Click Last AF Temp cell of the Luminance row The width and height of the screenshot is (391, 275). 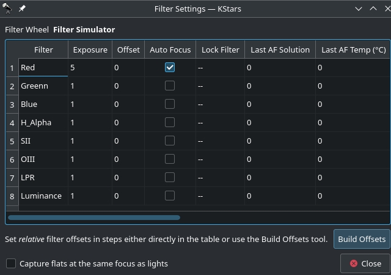[353, 196]
